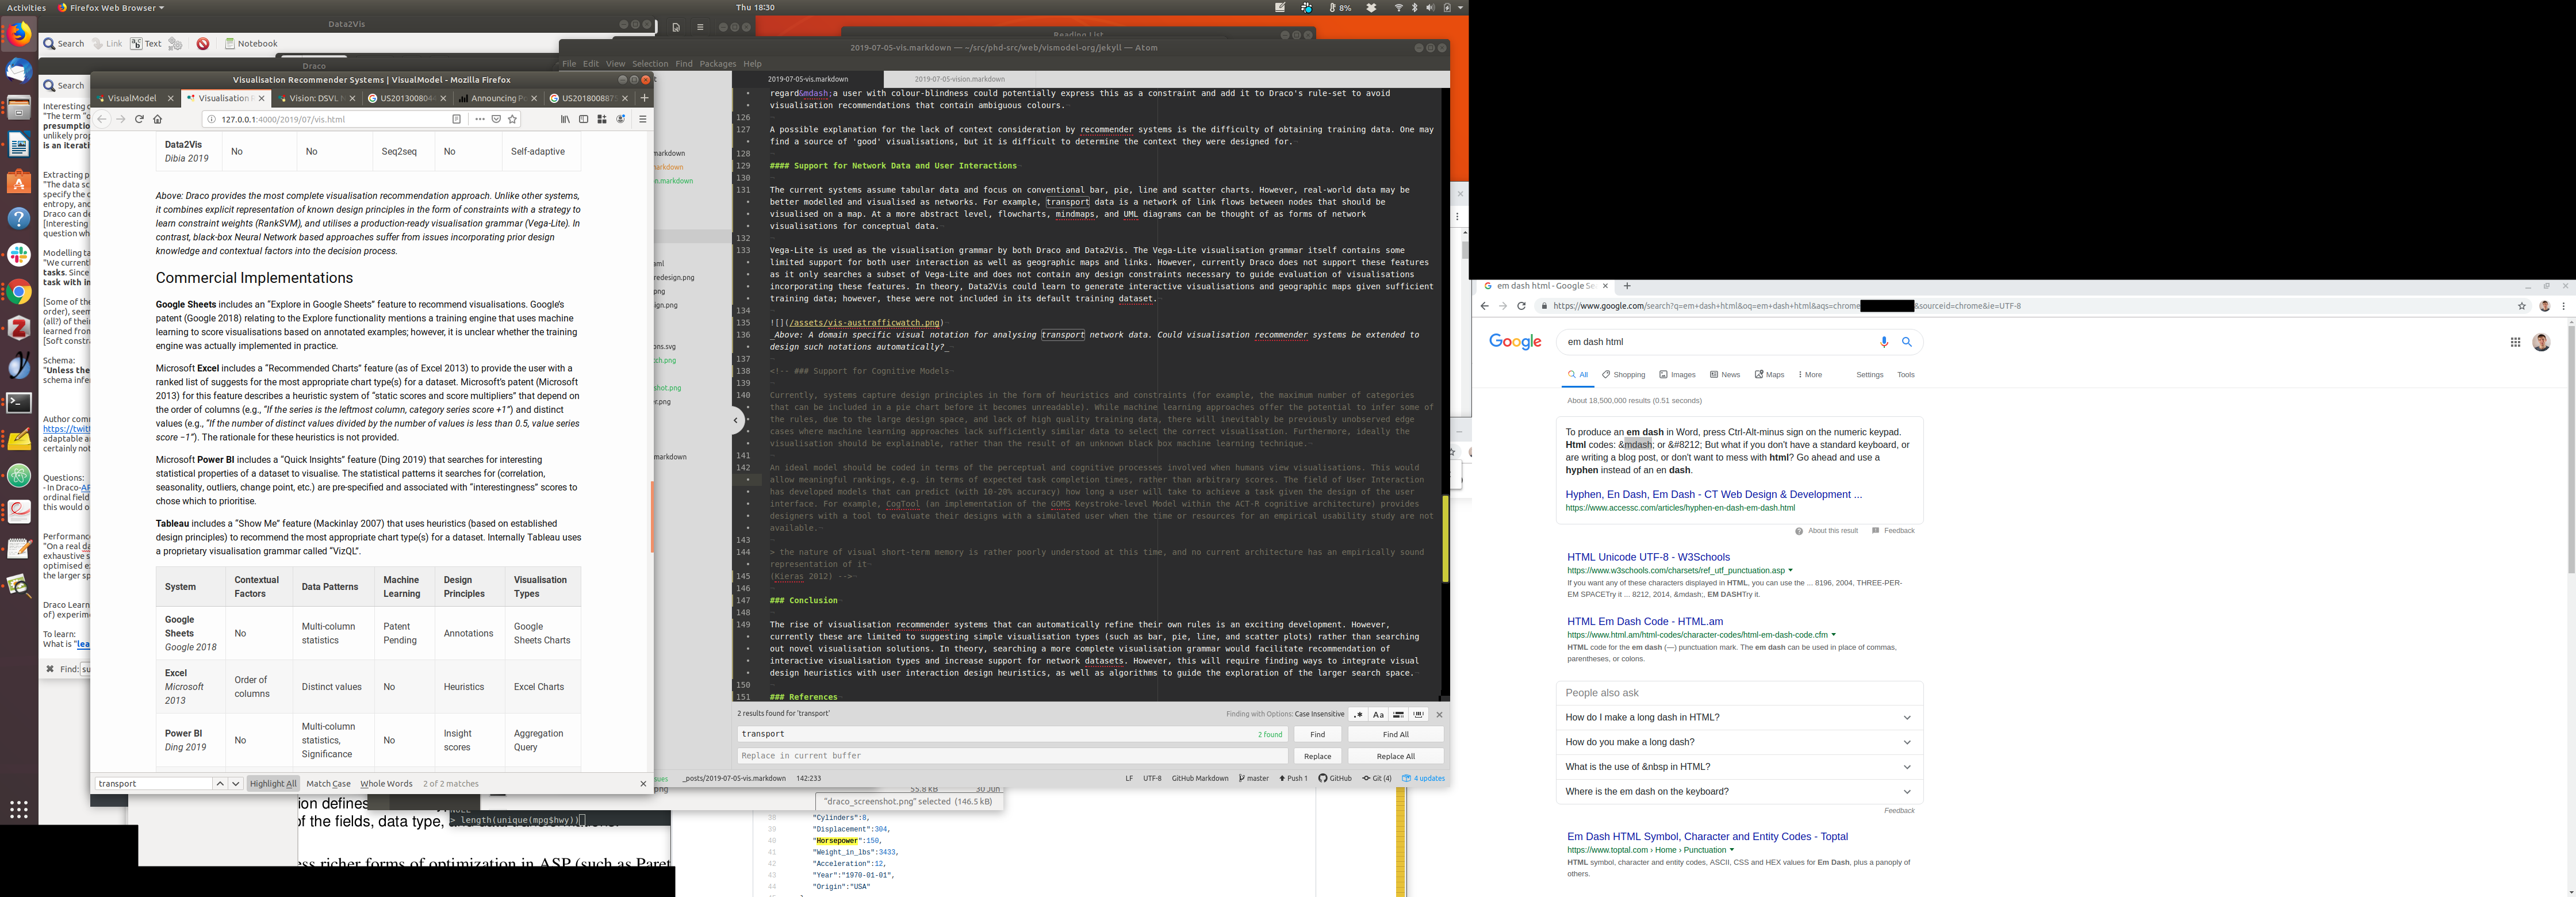The image size is (2576, 897).
Task: Click the Firefox home button
Action: [x=157, y=119]
